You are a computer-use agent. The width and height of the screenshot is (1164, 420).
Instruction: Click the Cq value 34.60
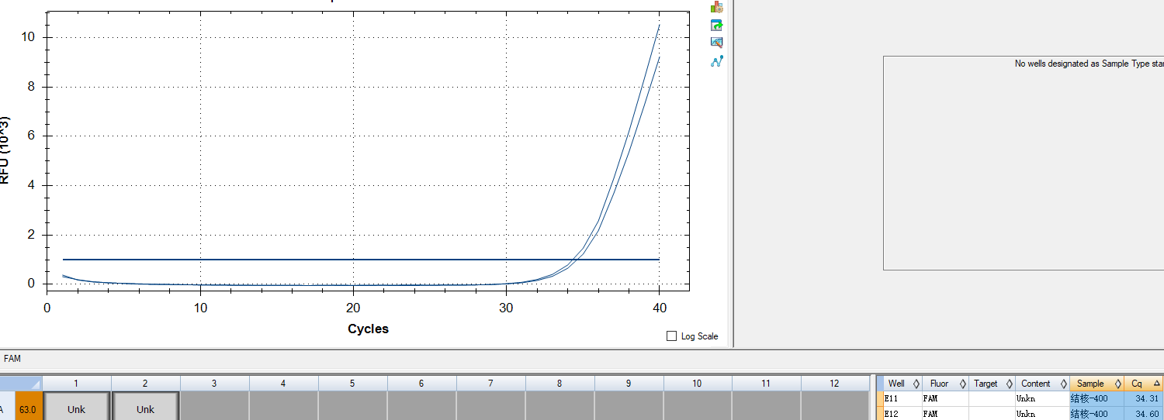tap(1144, 414)
